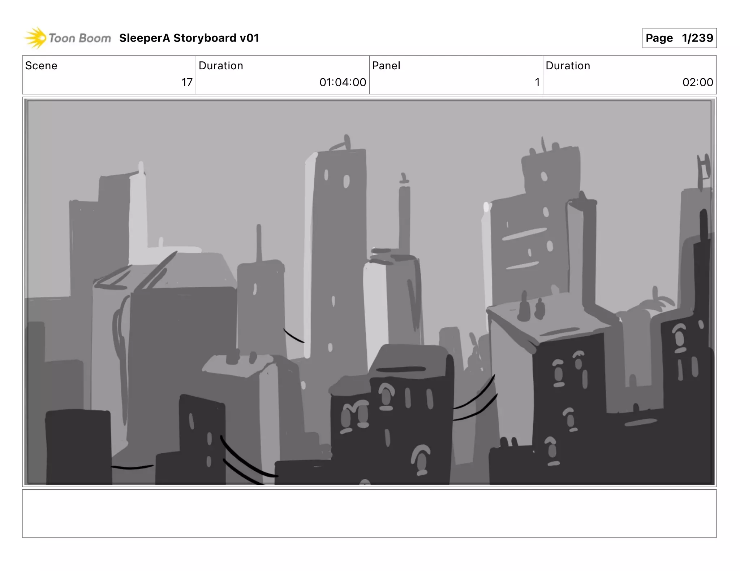Image resolution: width=740 pixels, height=571 pixels.
Task: Select the panel number 1 value
Action: pos(537,83)
